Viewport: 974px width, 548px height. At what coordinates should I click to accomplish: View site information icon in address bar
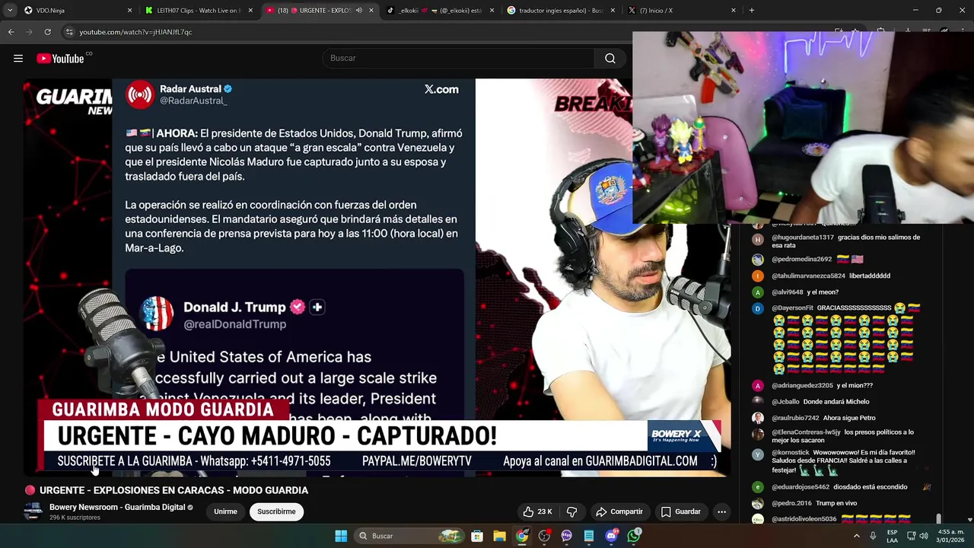pyautogui.click(x=69, y=32)
